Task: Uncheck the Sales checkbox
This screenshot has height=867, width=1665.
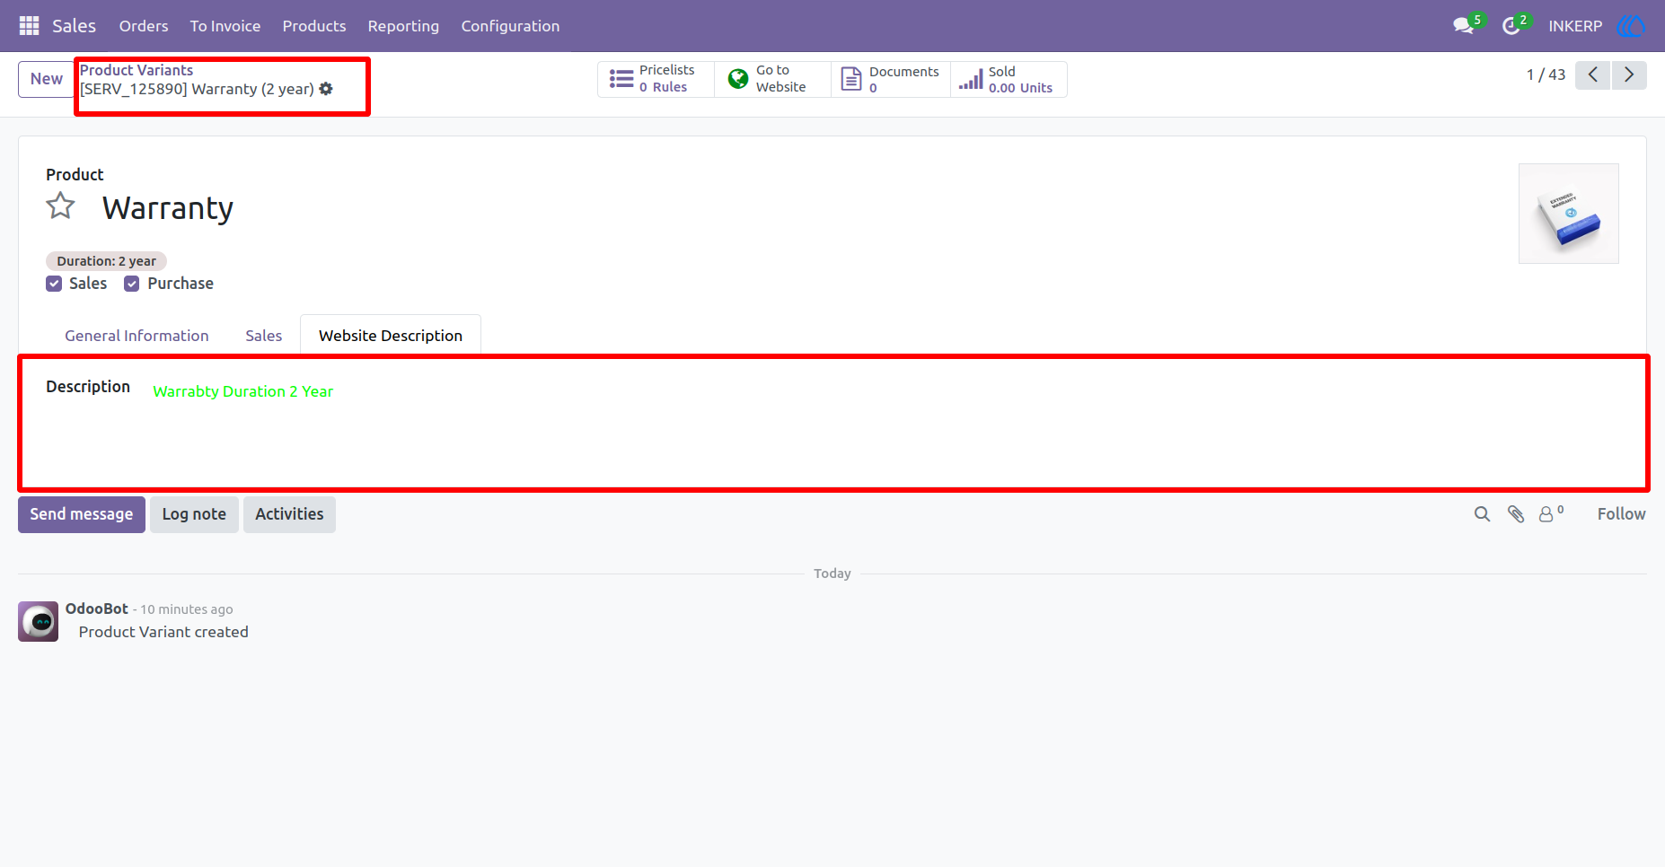Action: 54,284
